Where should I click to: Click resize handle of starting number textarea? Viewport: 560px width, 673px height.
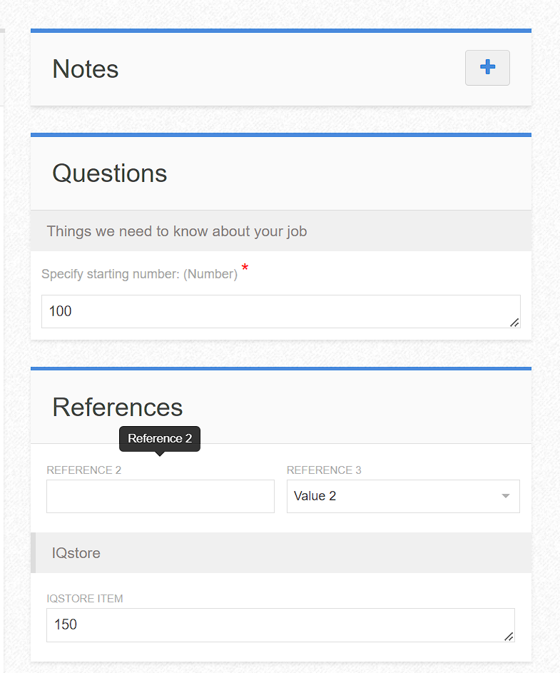click(514, 323)
